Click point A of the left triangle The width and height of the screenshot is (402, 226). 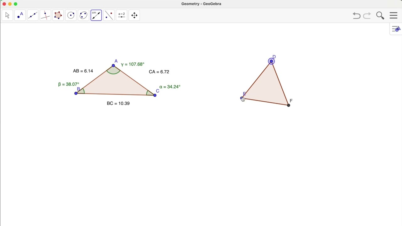[x=113, y=66]
